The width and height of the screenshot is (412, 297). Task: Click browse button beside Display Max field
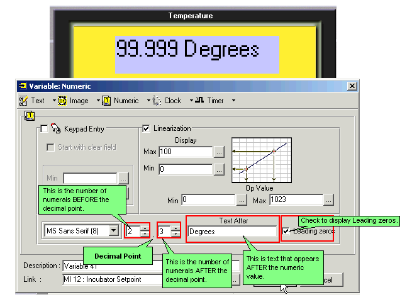point(218,152)
